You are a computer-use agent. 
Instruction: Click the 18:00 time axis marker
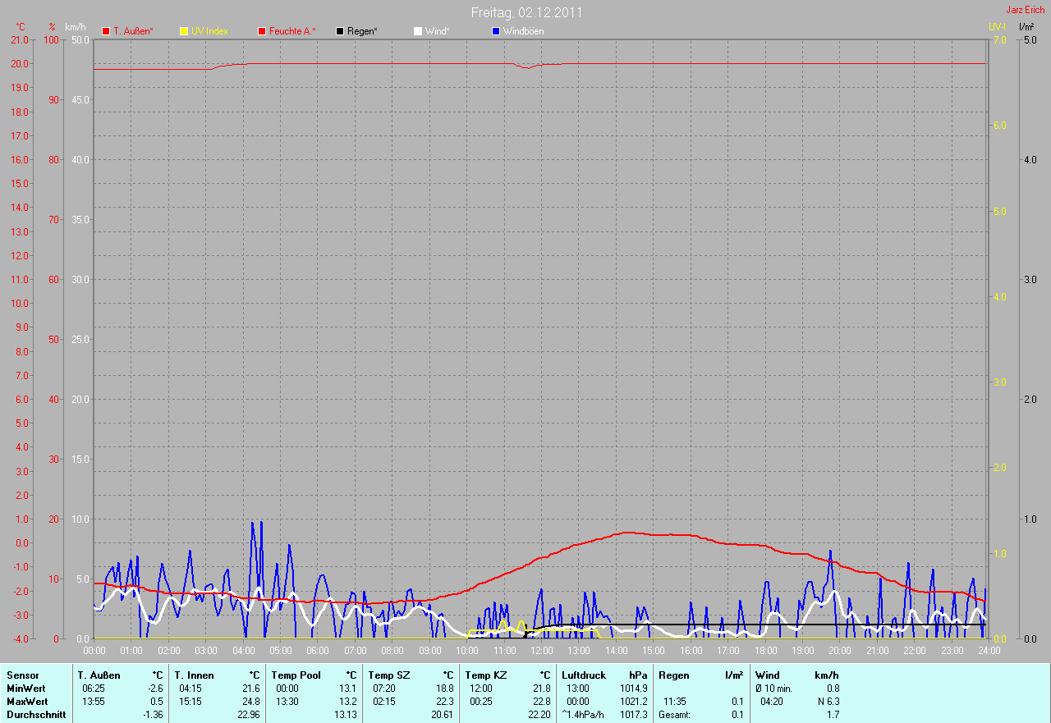[765, 650]
